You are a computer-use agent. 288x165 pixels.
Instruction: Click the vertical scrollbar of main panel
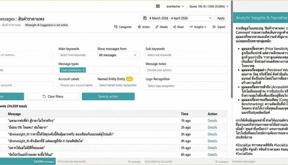(232, 49)
